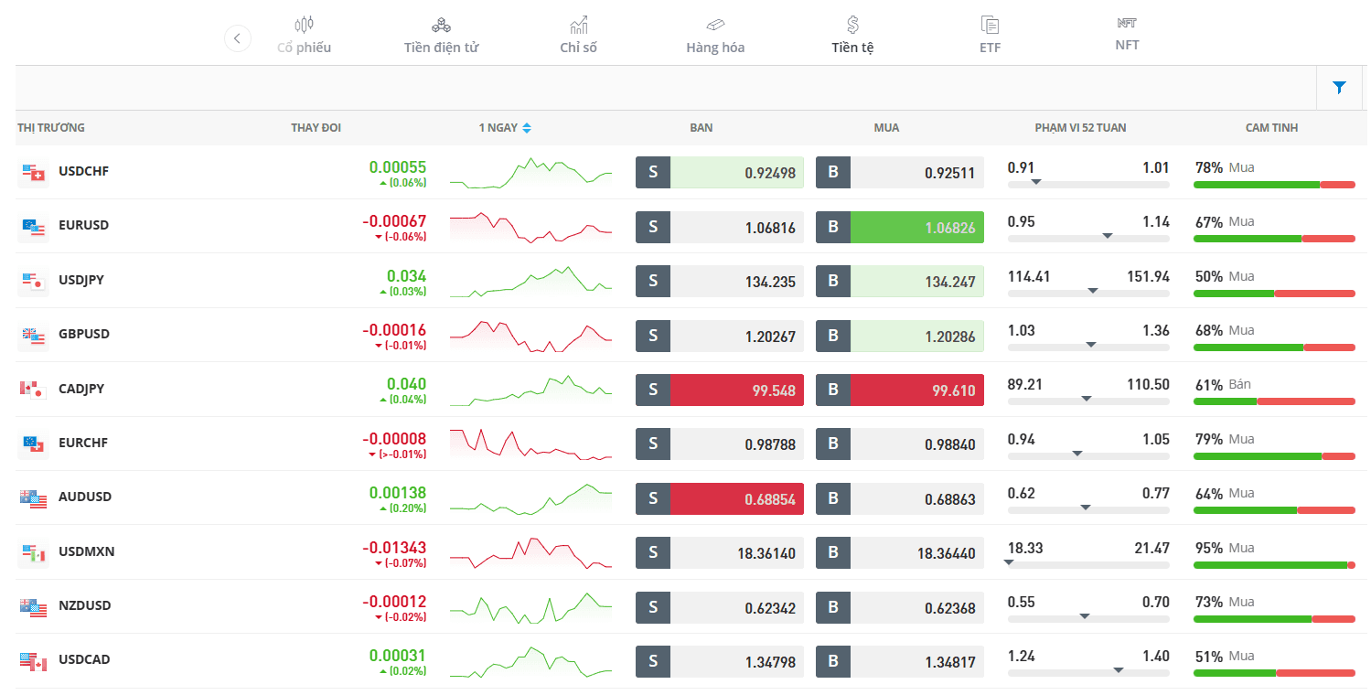The image size is (1371, 695).
Task: Click the GBPUSD flag icon
Action: [33, 335]
